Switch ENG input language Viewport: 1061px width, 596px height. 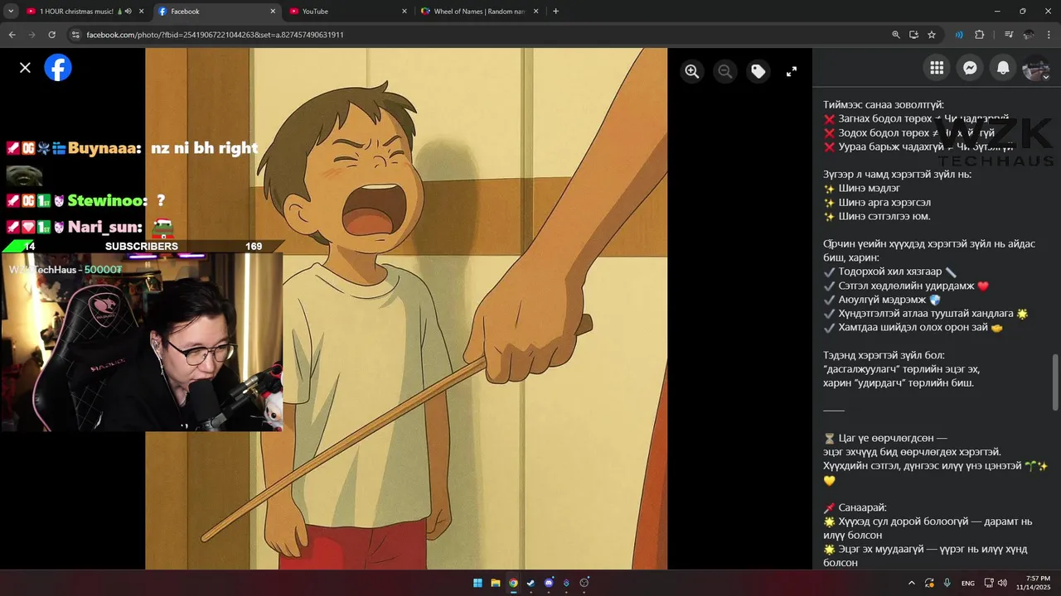pyautogui.click(x=967, y=583)
